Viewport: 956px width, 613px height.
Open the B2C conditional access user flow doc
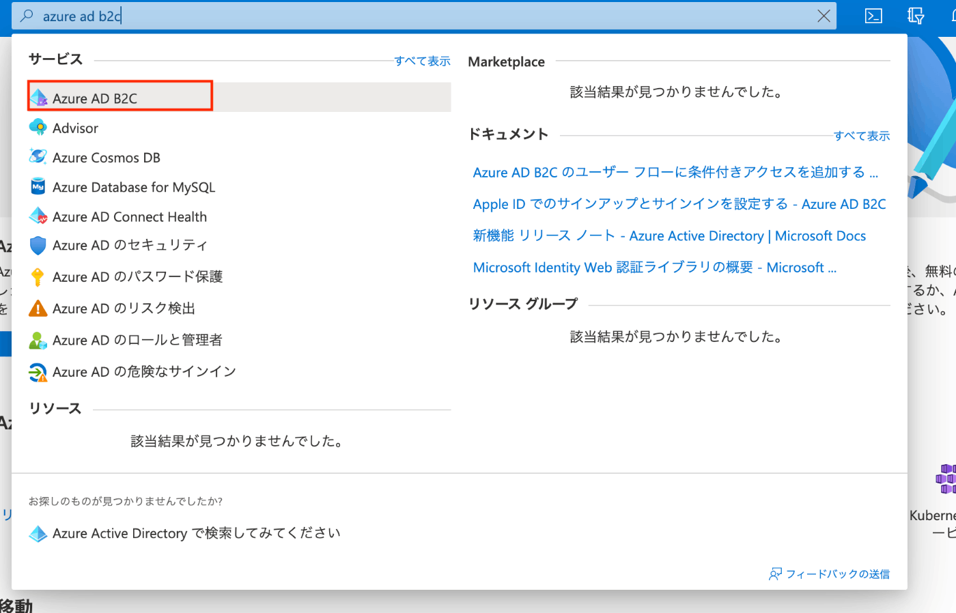click(675, 172)
